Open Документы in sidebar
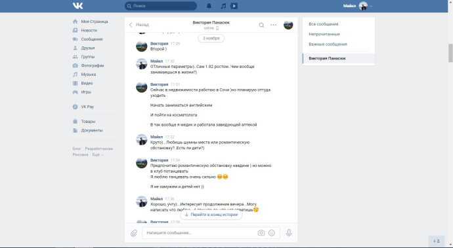Viewport: 453px width, 248px height. 91,130
